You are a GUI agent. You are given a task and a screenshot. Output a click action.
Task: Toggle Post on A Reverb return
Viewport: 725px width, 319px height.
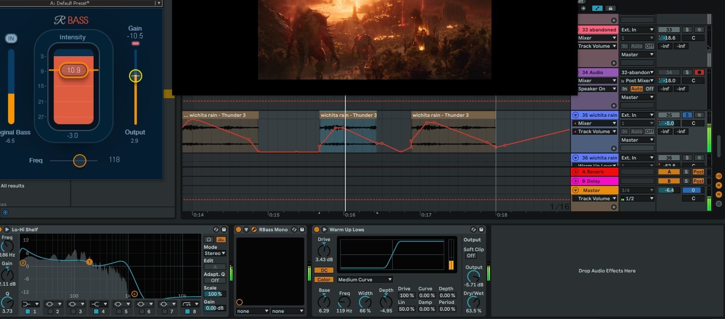point(698,172)
